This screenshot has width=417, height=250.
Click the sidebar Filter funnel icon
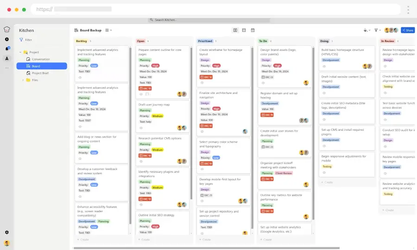click(21, 40)
